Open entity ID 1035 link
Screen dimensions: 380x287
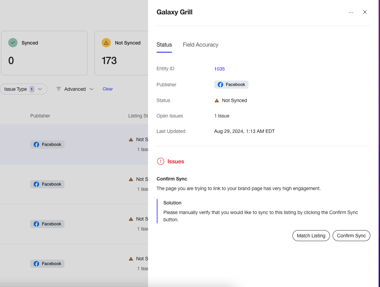pos(219,69)
